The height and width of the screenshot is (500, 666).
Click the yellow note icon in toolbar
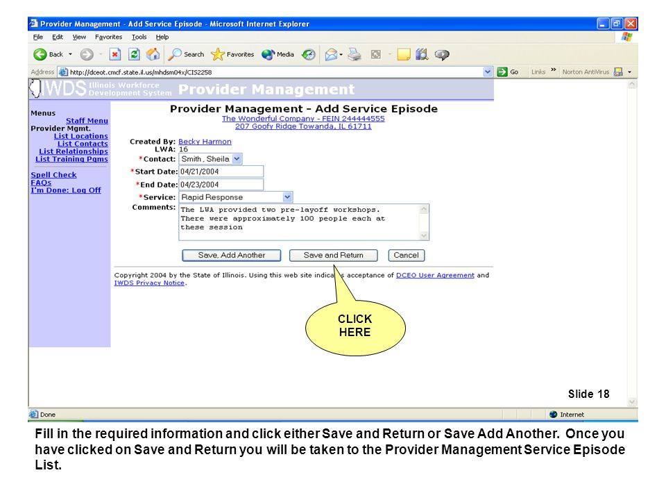[x=404, y=54]
